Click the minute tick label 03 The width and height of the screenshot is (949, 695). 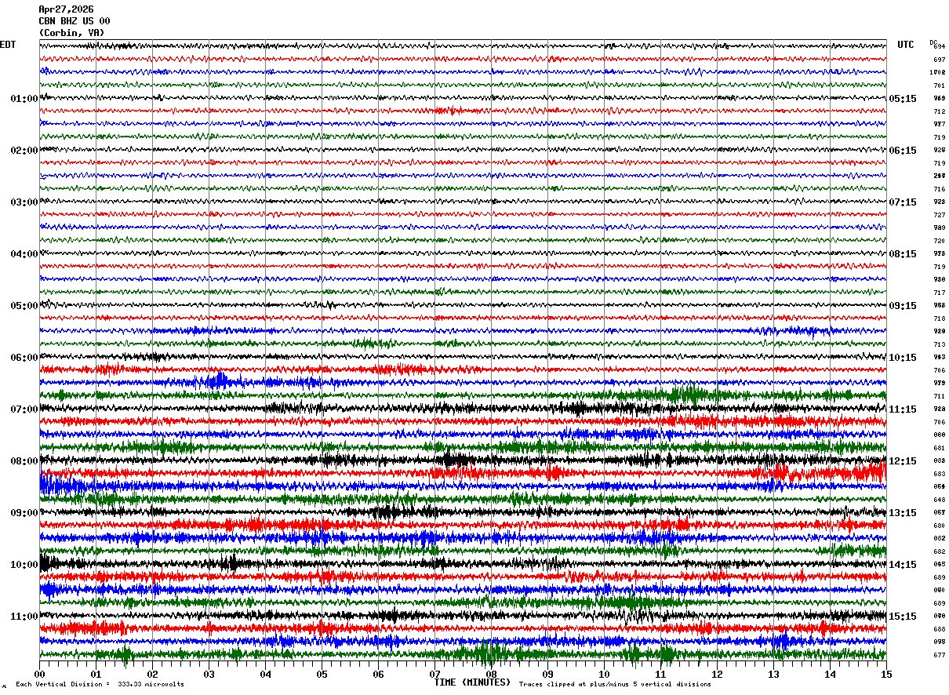(x=209, y=674)
